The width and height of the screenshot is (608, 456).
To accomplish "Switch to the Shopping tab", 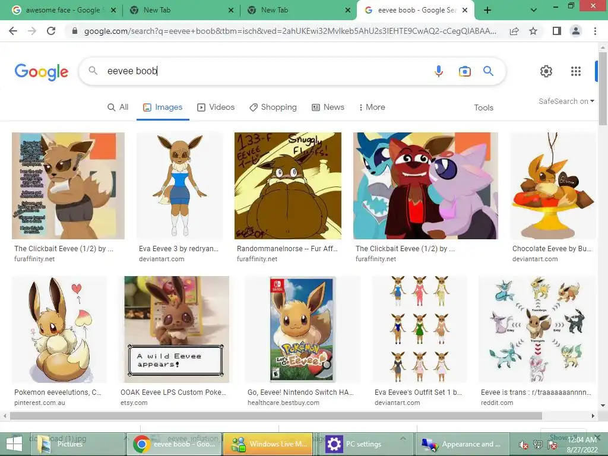I will pos(273,107).
